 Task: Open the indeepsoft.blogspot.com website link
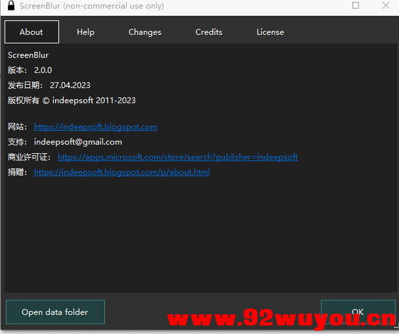point(96,127)
